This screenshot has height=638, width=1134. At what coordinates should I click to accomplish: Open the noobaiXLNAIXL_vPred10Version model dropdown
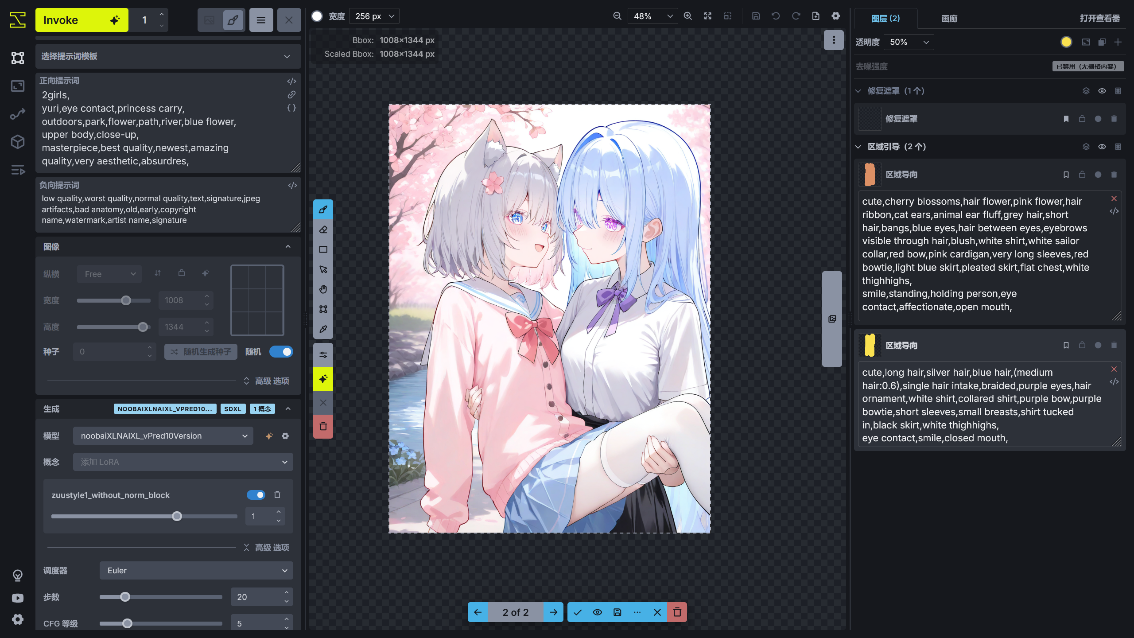[163, 436]
